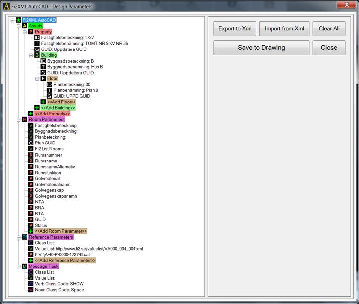Viewport: 359px width, 304px height.
Task: Click the V icon next to Planbeteckning:
Action: pyautogui.click(x=31, y=137)
